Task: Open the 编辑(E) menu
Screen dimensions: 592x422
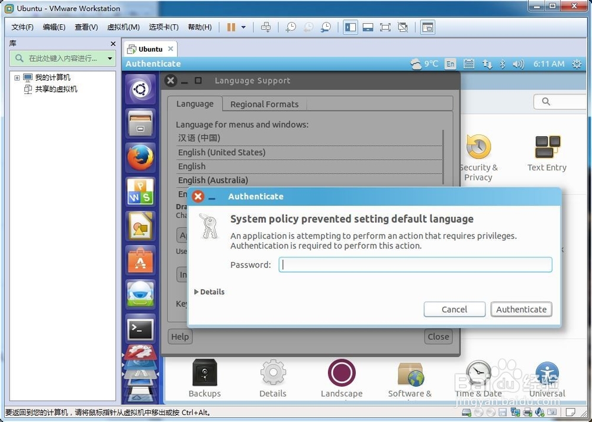Action: coord(54,27)
